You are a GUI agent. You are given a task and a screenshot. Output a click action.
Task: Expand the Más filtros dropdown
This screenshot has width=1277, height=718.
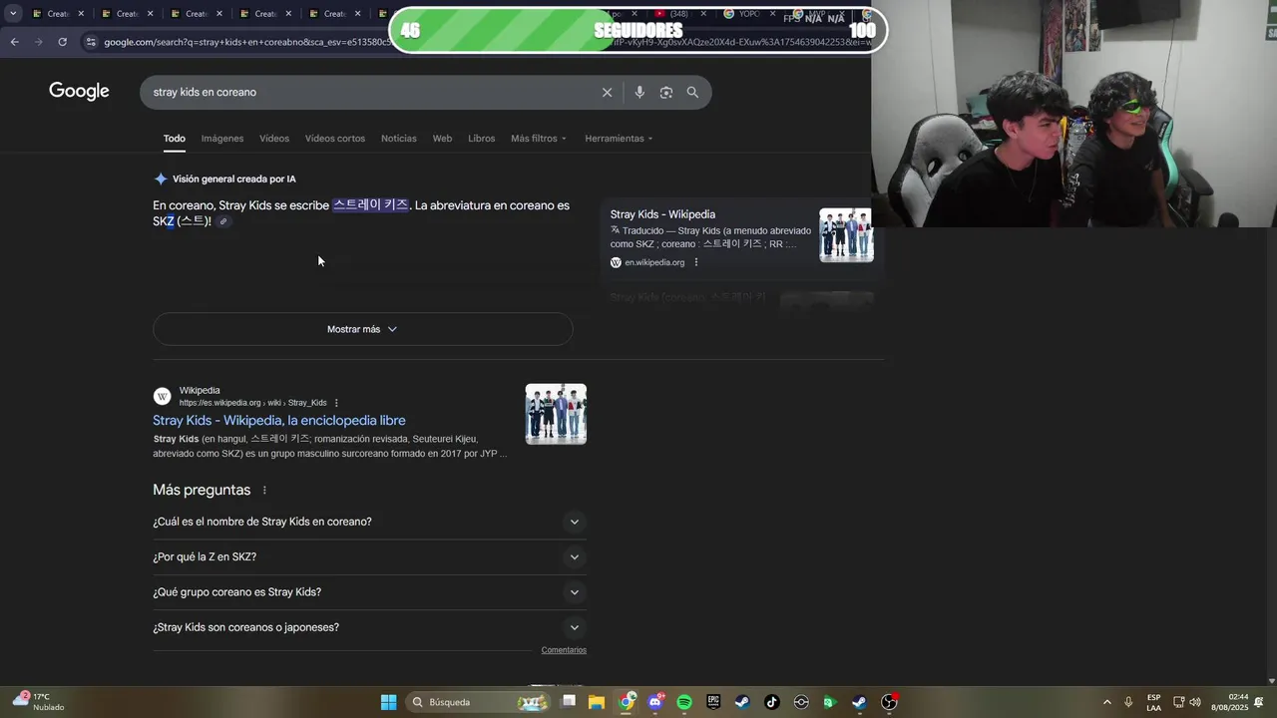pyautogui.click(x=539, y=139)
